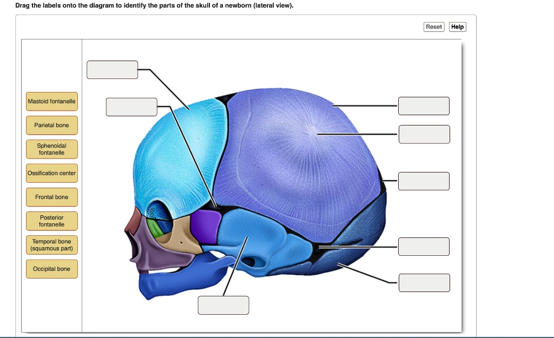Click the Reset button

[x=433, y=26]
